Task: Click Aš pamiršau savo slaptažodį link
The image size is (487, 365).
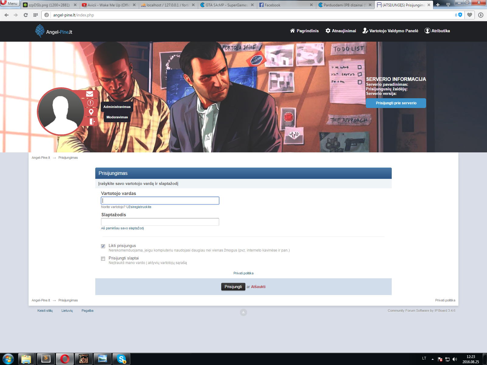Action: coord(122,228)
